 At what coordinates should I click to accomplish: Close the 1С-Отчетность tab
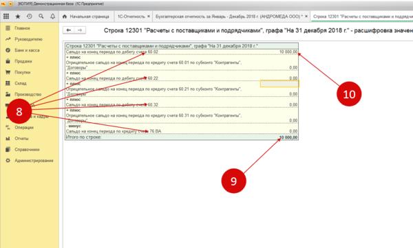[149, 16]
